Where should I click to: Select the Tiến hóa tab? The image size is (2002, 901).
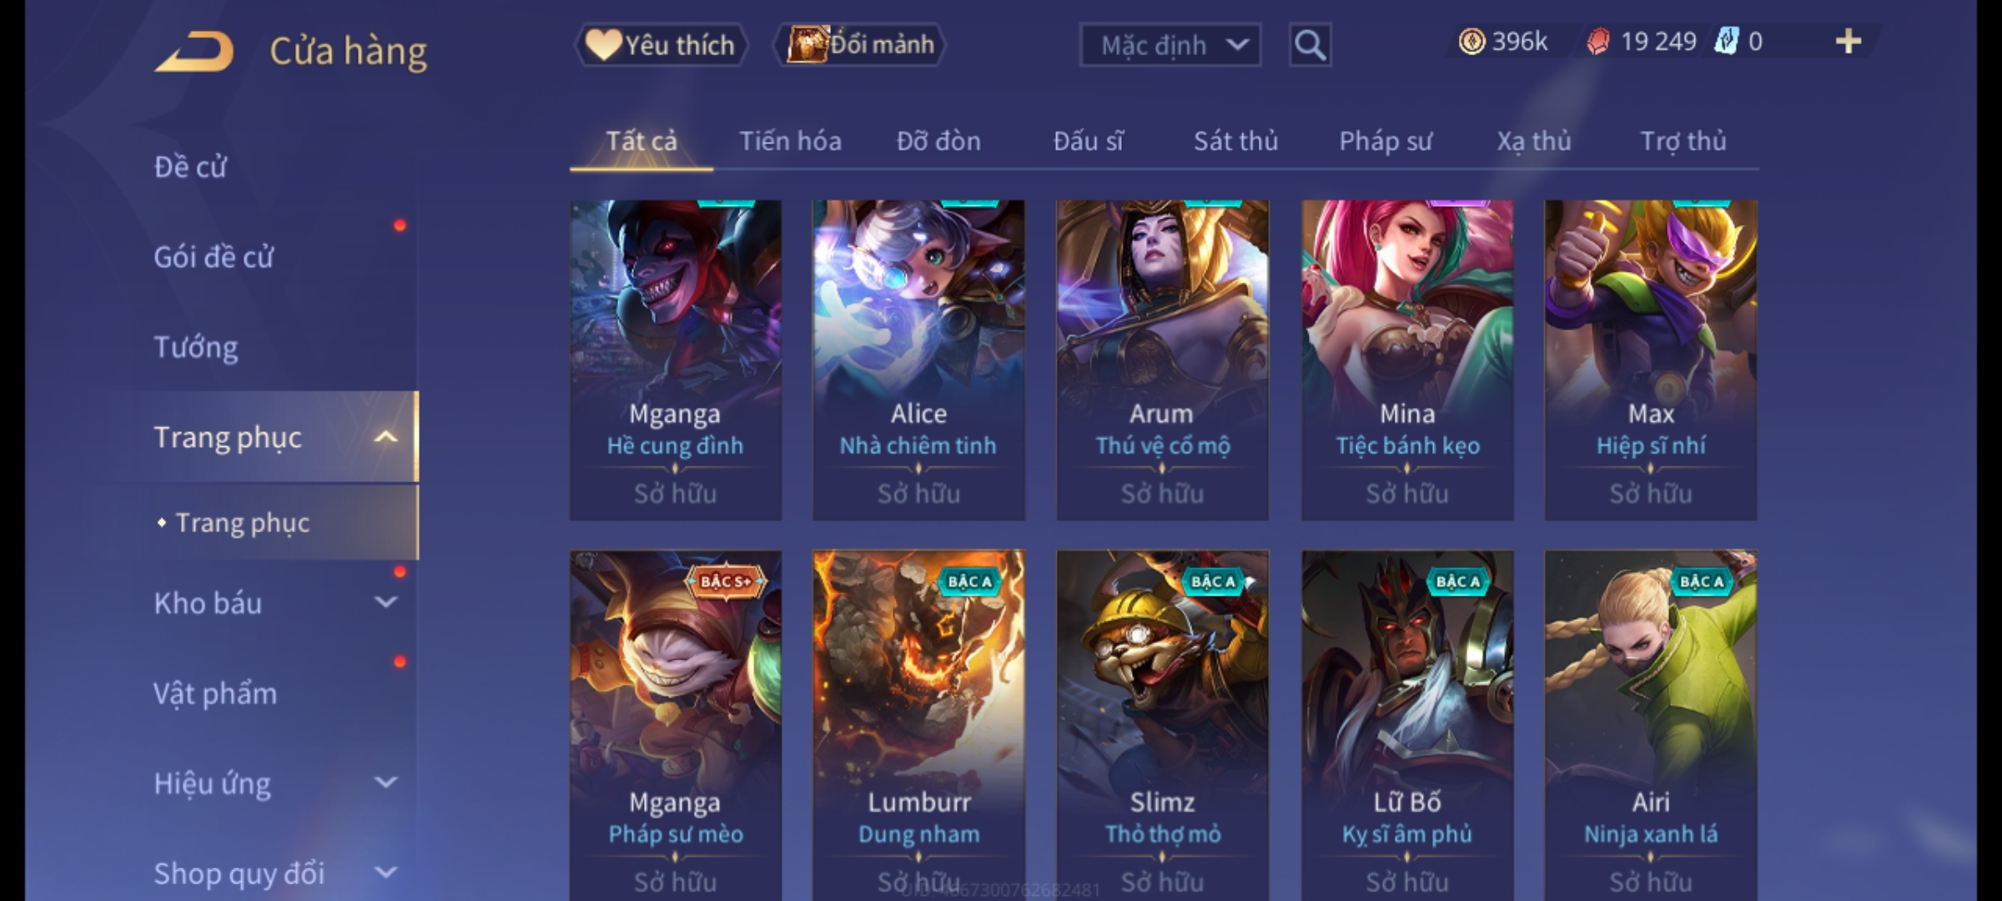point(790,142)
